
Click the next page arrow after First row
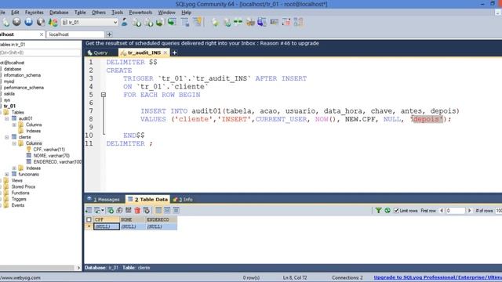click(x=470, y=211)
